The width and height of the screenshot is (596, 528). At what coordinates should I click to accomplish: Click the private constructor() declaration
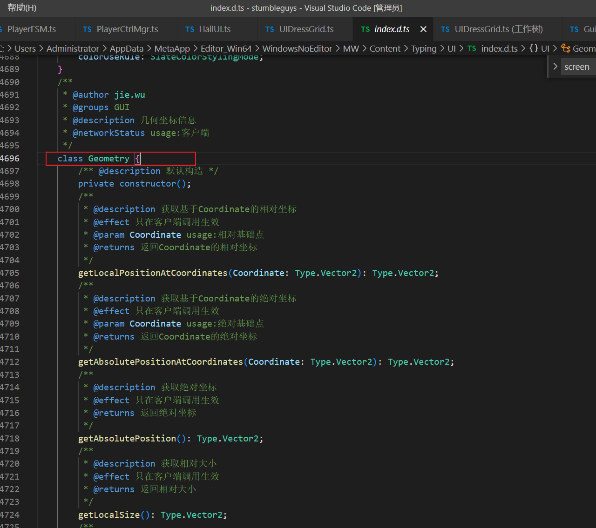point(135,184)
